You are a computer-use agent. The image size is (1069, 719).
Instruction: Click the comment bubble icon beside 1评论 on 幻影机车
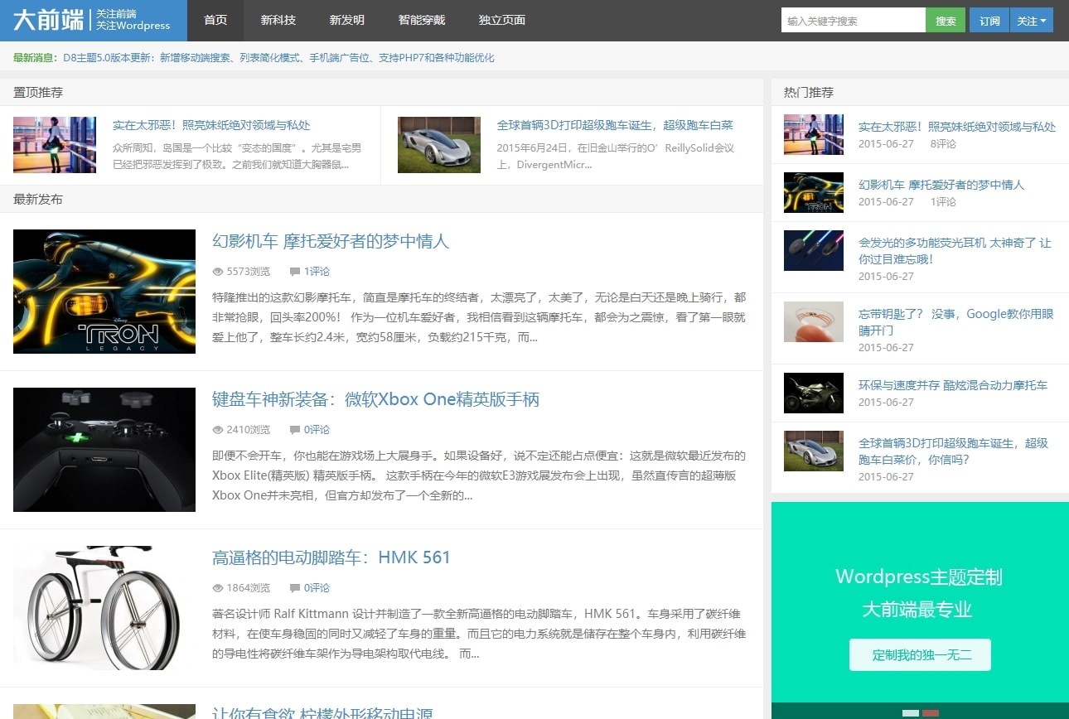point(295,271)
